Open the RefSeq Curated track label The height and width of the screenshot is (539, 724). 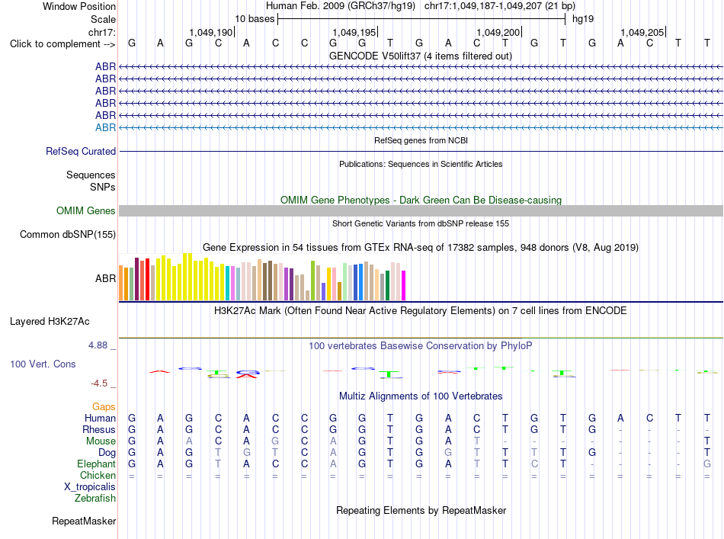pos(81,151)
